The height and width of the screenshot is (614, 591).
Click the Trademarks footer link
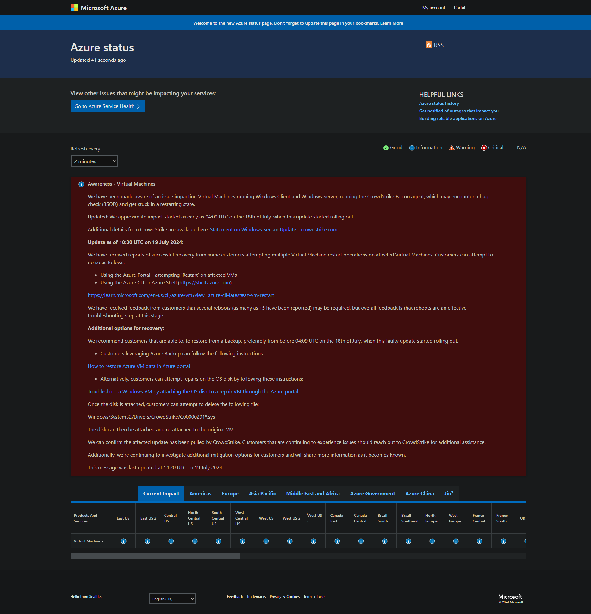(x=256, y=597)
